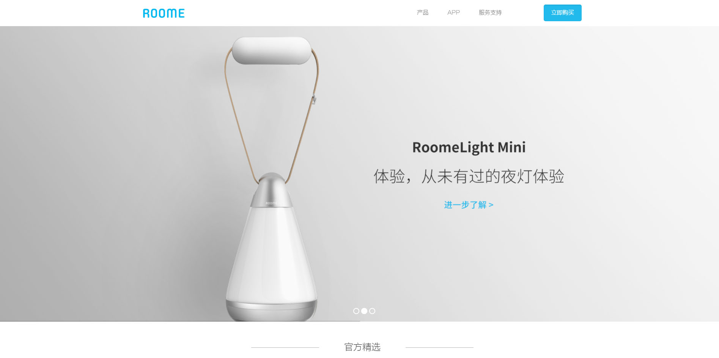
Task: Open the 产品 menu item
Action: pos(423,13)
